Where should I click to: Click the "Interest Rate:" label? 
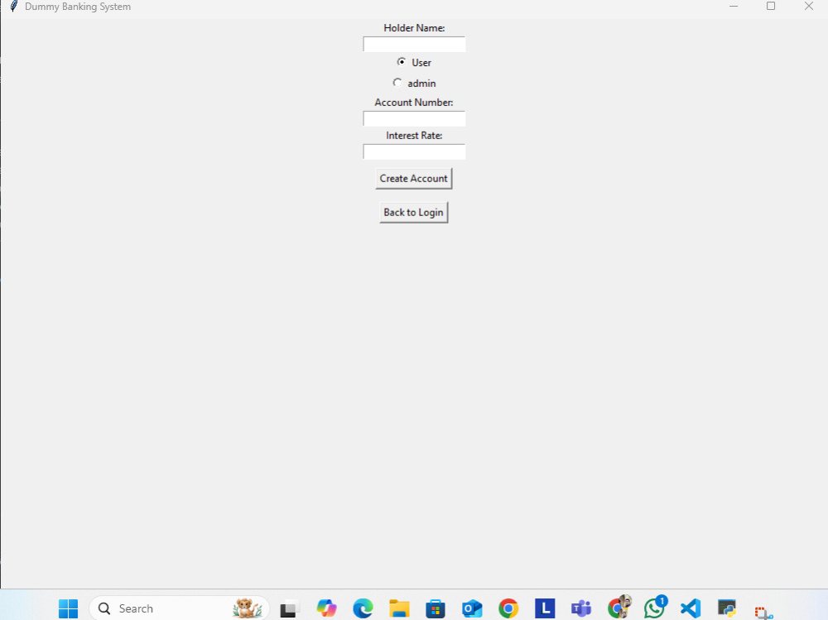pos(414,136)
